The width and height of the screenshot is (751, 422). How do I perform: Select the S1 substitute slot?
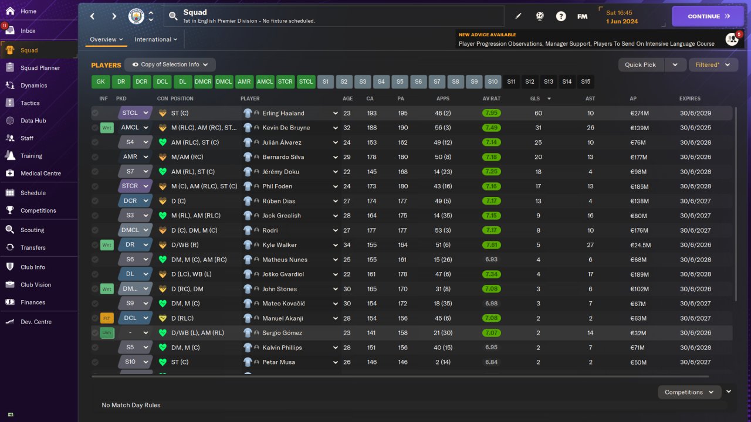coord(326,82)
